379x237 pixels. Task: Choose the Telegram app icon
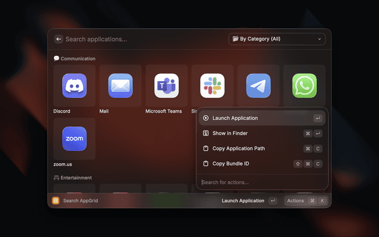258,86
